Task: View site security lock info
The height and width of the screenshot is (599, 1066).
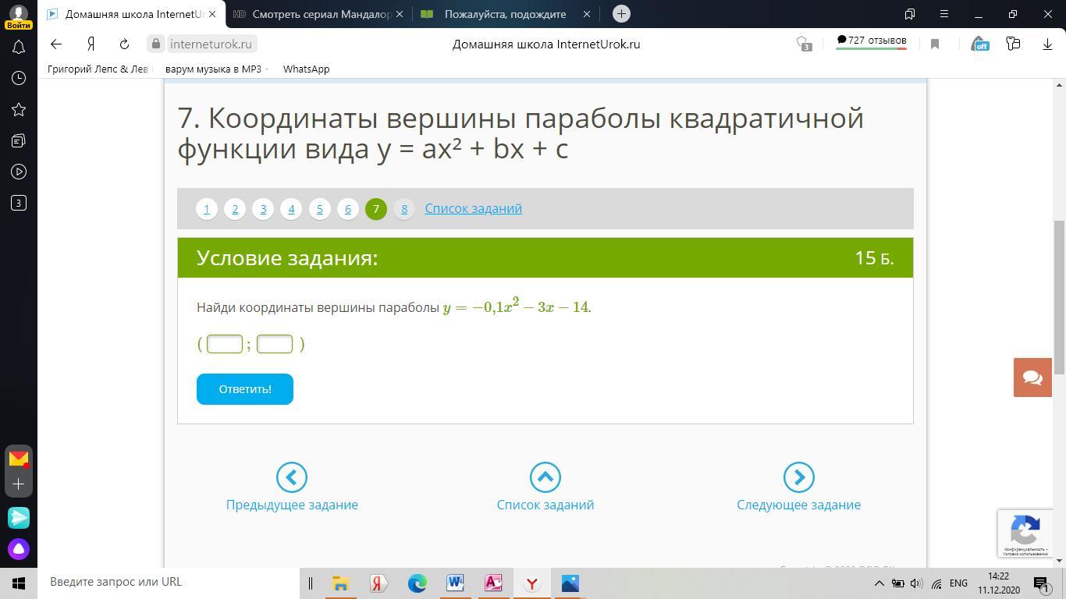Action: pos(156,44)
